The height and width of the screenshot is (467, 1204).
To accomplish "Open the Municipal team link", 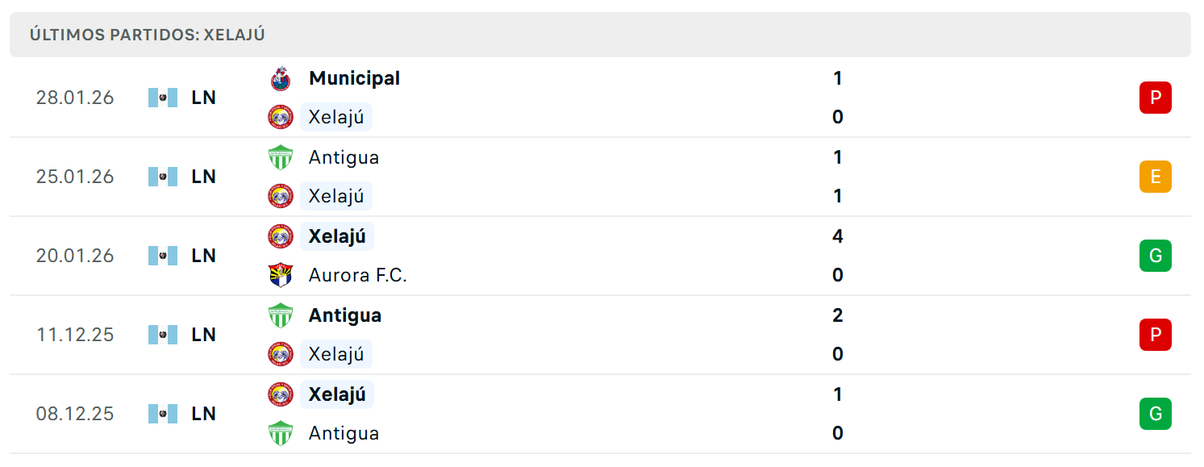I will click(354, 78).
